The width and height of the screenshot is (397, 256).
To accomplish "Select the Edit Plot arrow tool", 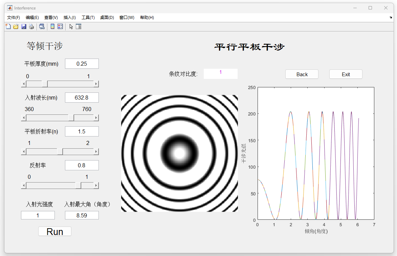I will coord(71,26).
